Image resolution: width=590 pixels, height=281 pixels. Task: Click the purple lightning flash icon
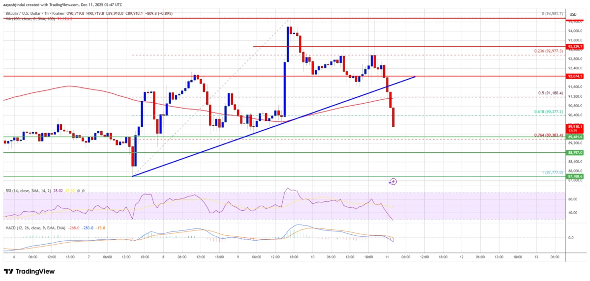pos(393,182)
